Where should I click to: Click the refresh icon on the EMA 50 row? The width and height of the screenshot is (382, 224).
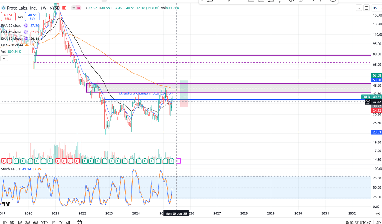[26, 38]
